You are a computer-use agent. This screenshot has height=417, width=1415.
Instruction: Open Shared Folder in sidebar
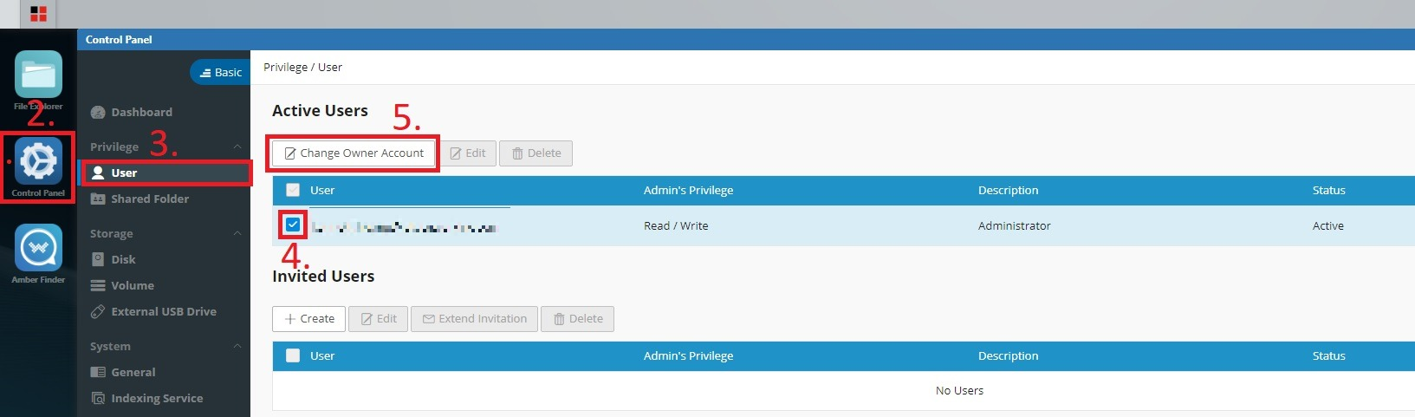140,199
